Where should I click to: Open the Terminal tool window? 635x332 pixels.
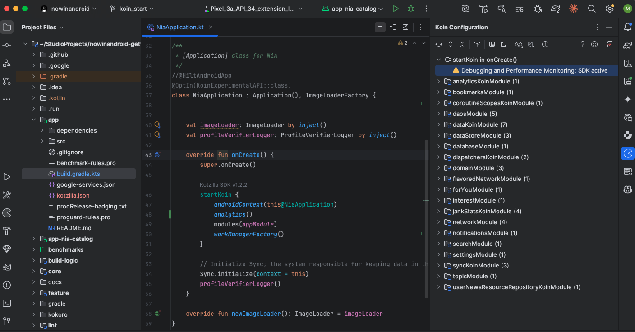pos(7,303)
